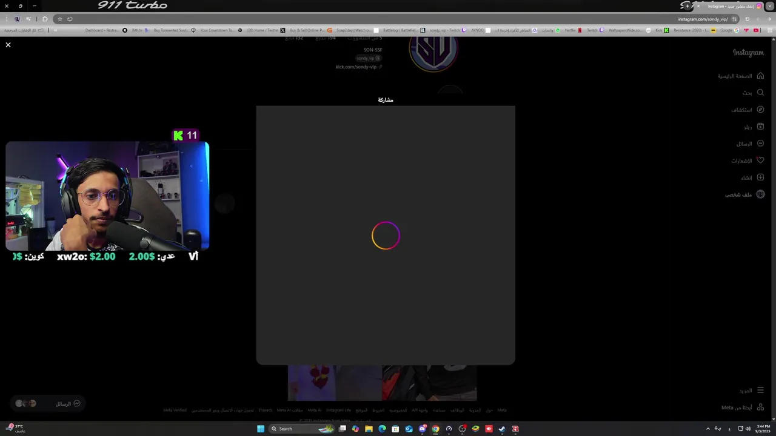Screen dimensions: 776x436
Task: Open Messages (الرسائل) messenger icon
Action: point(760,144)
